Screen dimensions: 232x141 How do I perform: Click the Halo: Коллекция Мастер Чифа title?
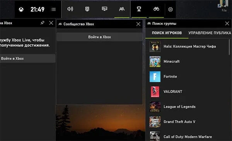(190, 46)
